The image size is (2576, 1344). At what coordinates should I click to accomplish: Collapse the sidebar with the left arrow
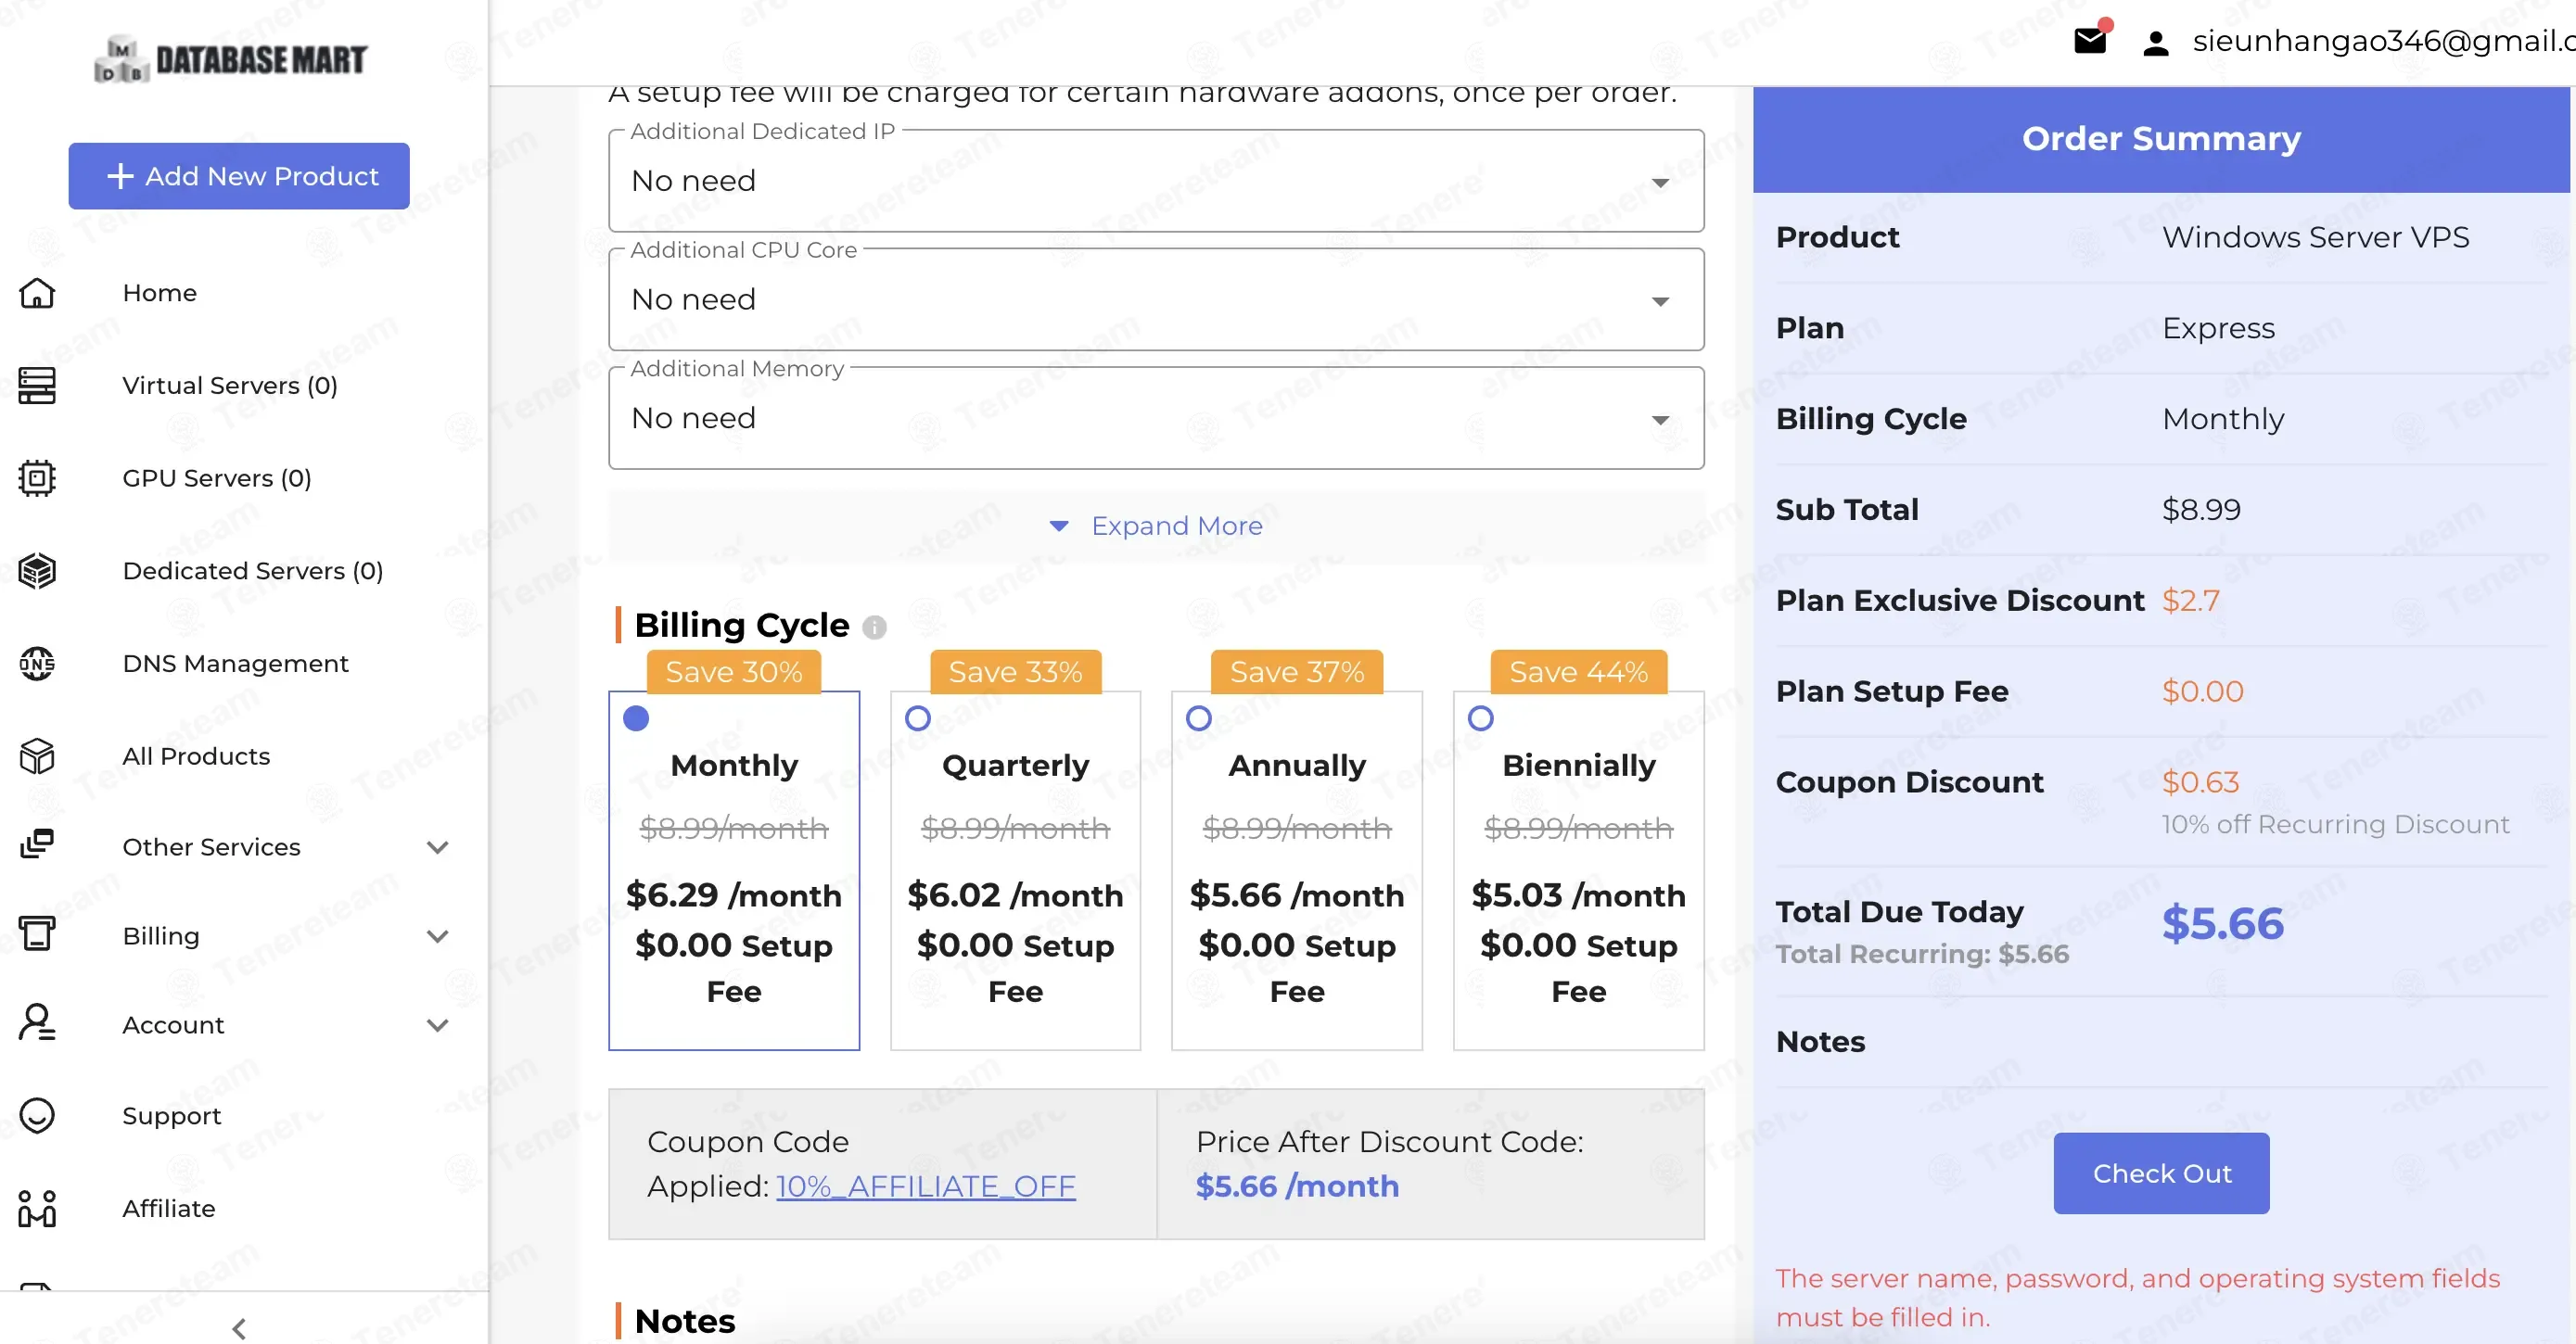(x=238, y=1328)
